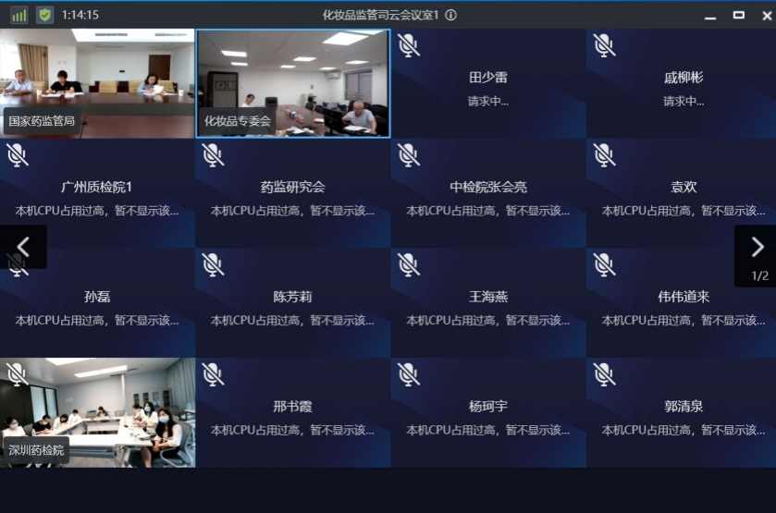Click the 杨珂宇 participant name
This screenshot has height=513, width=776.
488,407
